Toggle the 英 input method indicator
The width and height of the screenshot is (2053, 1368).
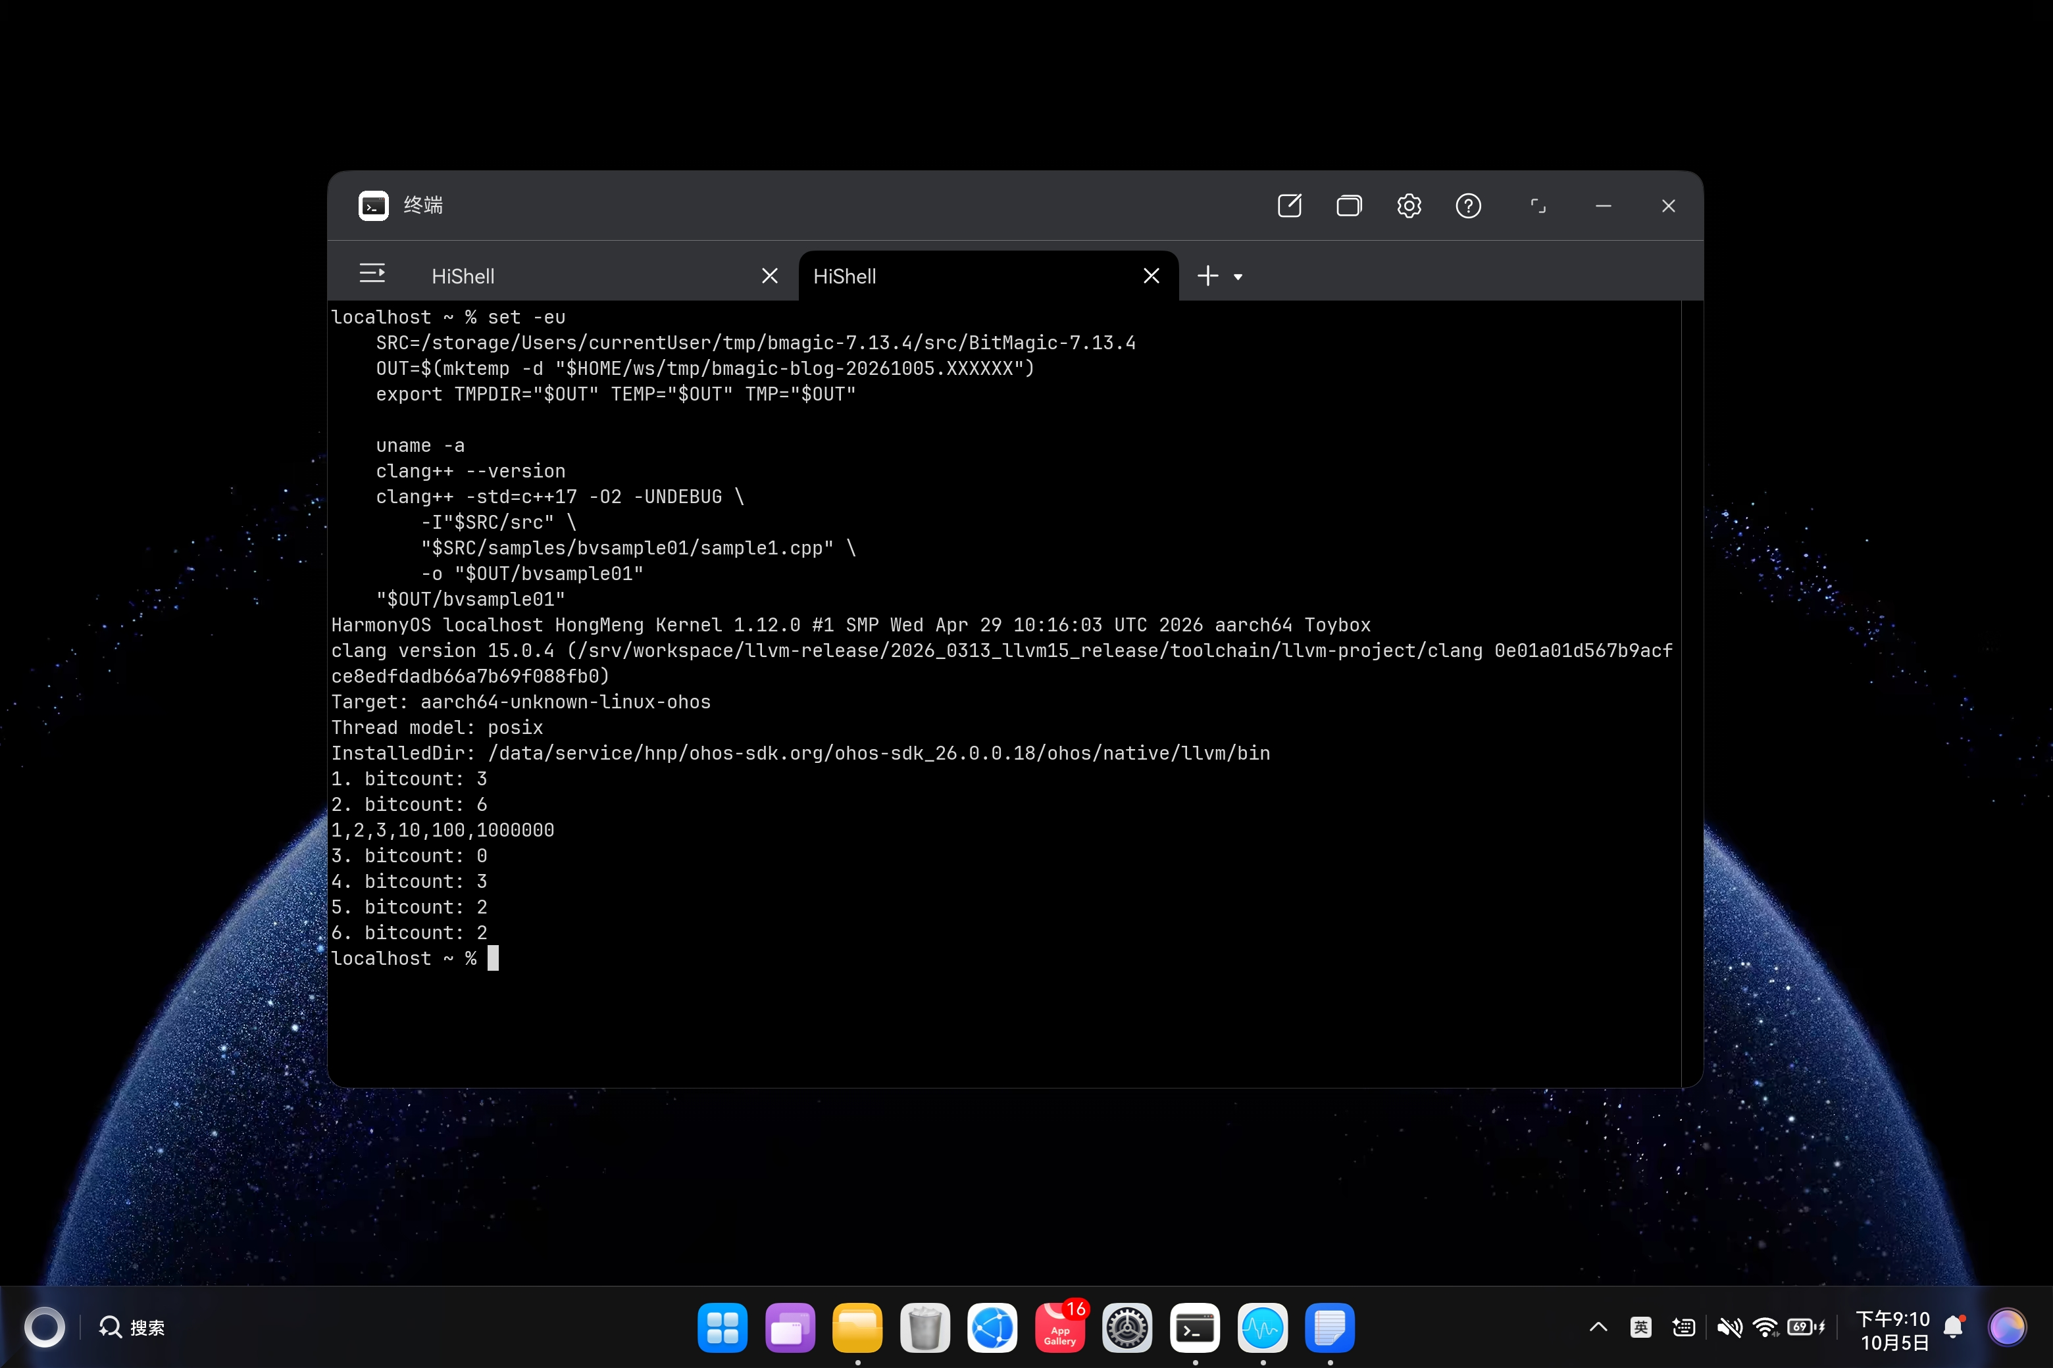[x=1640, y=1327]
